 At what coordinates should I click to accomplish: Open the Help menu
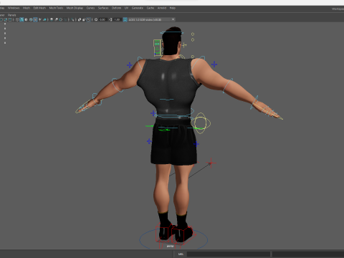[173, 8]
